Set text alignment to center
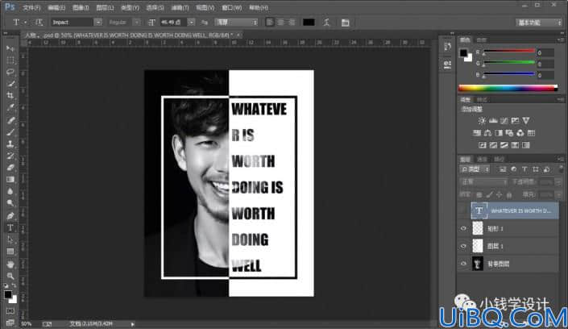This screenshot has width=568, height=329. click(280, 23)
